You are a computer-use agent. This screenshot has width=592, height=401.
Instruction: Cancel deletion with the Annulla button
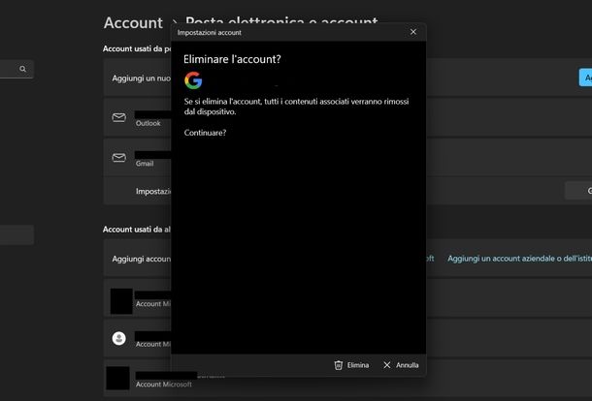click(x=401, y=365)
